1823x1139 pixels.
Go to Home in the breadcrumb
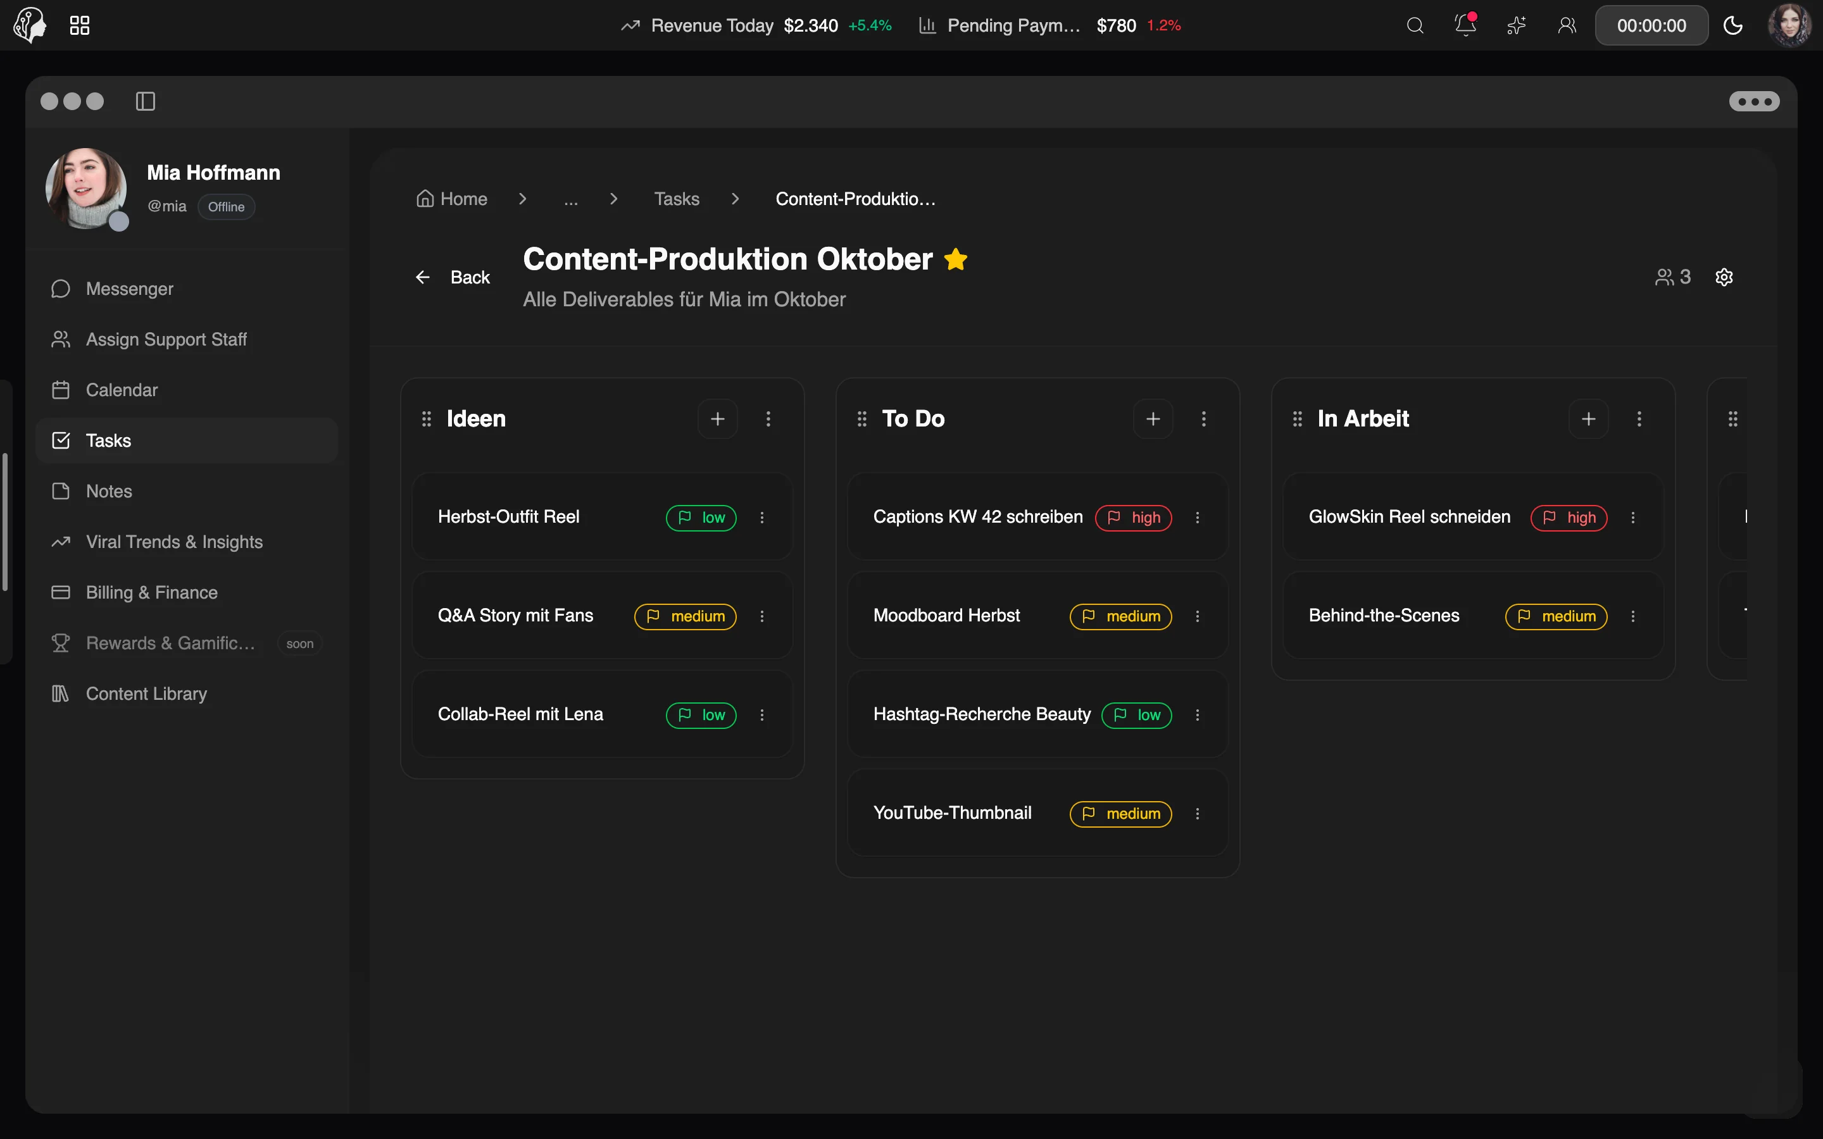(452, 199)
